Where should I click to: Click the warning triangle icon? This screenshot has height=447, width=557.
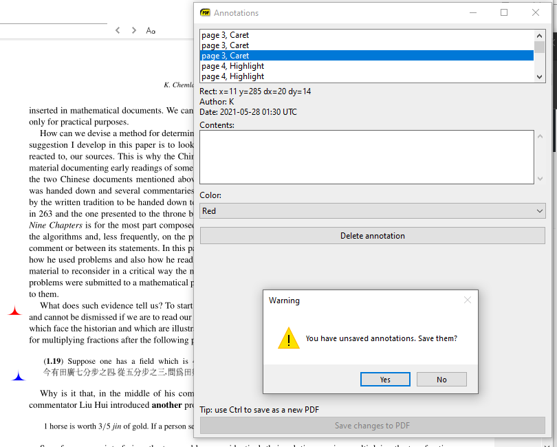(289, 338)
